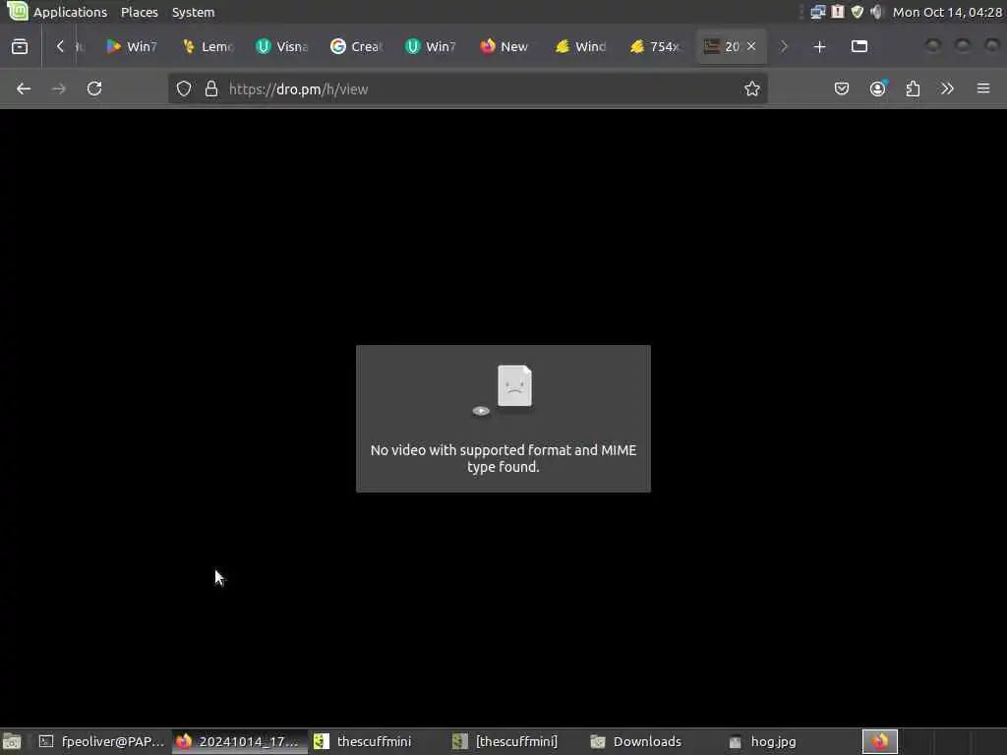
Task: Open the Places menu
Action: (140, 12)
